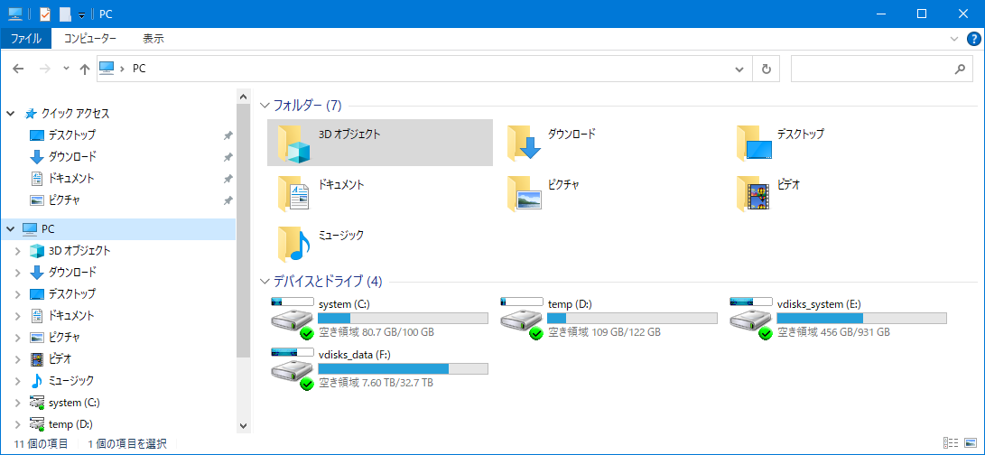Click the search magnifier icon

click(959, 70)
